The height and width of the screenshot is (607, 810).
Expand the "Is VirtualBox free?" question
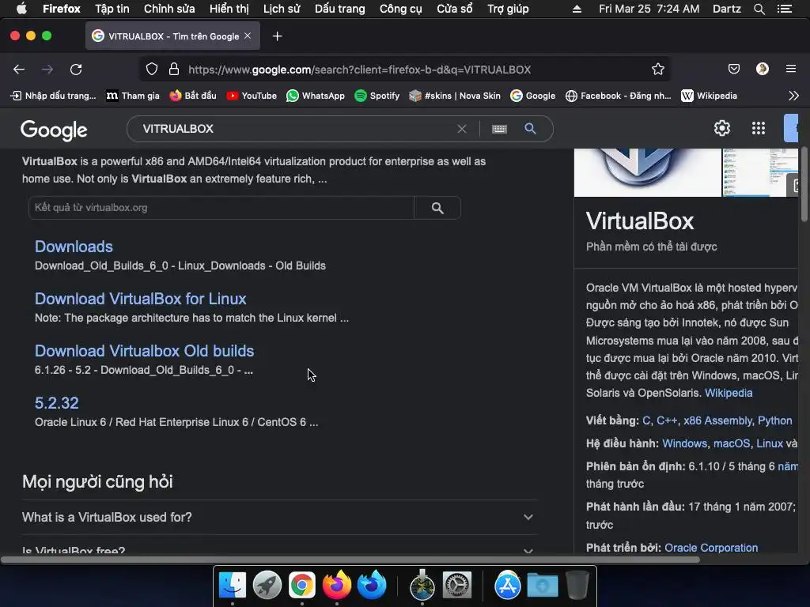tap(280, 550)
